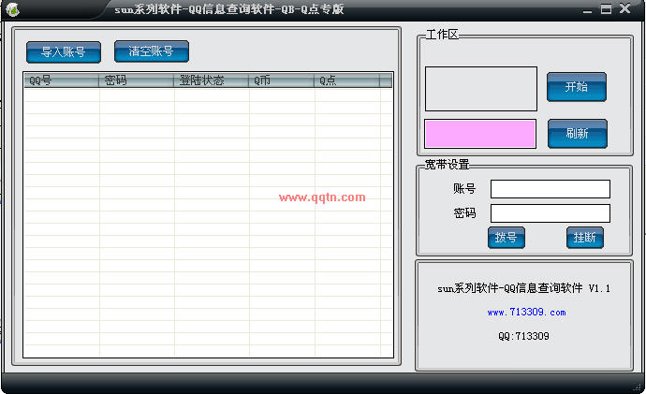
Task: Sort by the 密码 column header
Action: [137, 80]
